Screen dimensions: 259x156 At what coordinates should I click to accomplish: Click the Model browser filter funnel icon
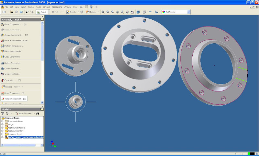[x=3, y=114]
